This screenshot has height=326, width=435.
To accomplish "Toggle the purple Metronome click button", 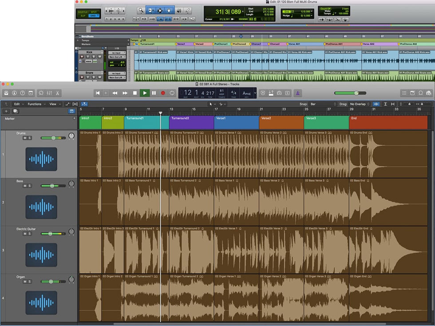I will pyautogui.click(x=298, y=93).
